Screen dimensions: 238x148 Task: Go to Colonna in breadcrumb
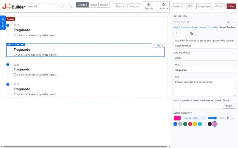[x=203, y=27]
